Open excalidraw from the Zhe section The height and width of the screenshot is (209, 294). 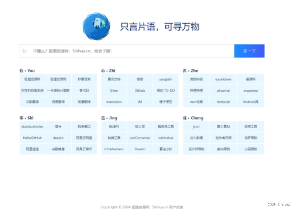click(x=223, y=79)
